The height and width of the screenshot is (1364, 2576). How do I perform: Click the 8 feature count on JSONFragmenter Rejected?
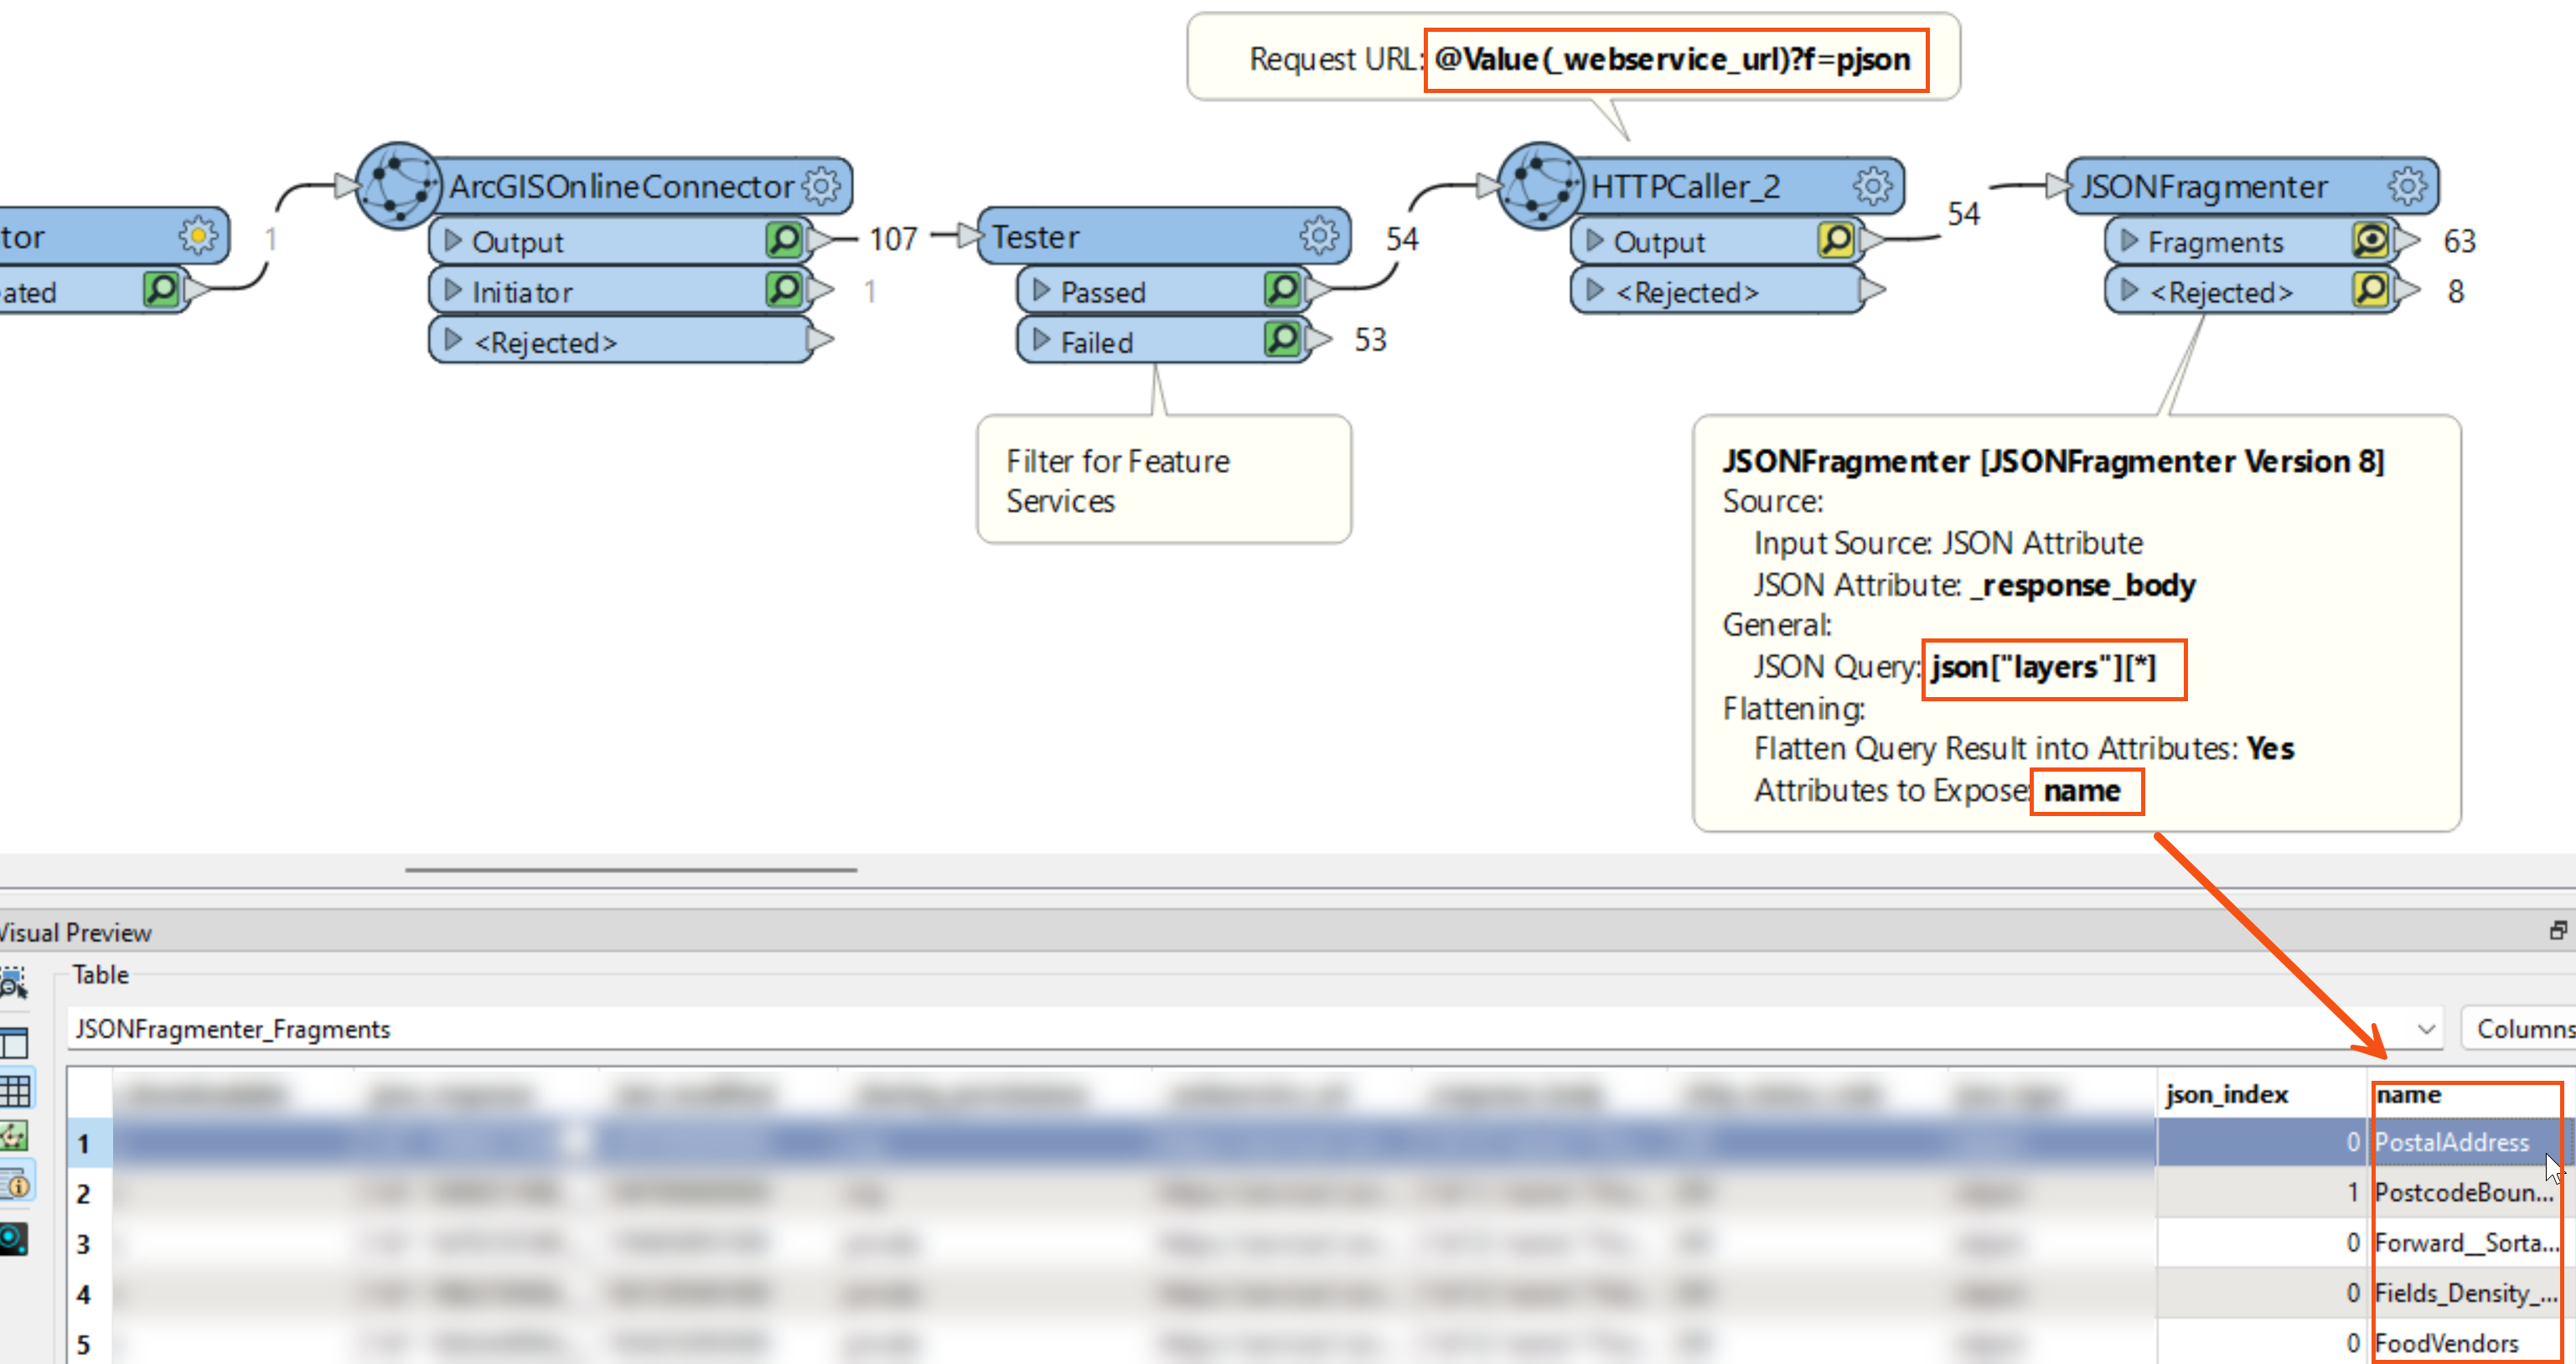click(x=2455, y=291)
